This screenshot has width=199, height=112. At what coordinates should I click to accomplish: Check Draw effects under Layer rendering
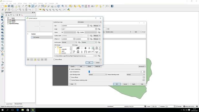[x=71, y=77]
